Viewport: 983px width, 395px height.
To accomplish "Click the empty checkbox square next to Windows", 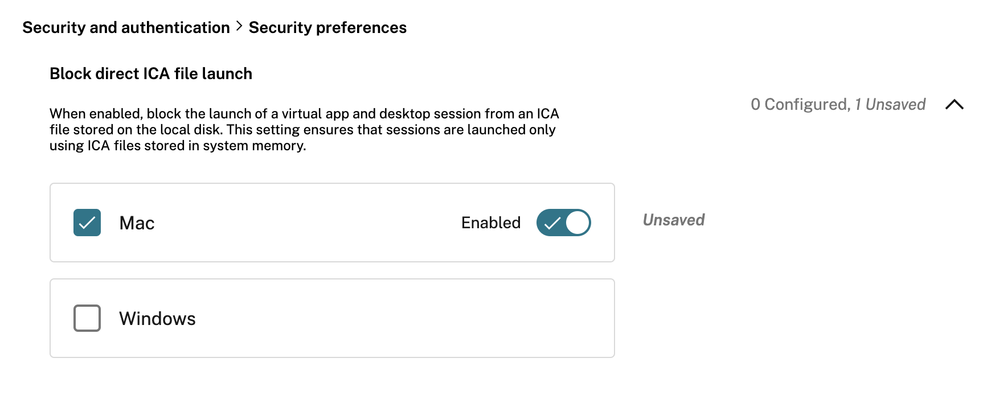I will 87,319.
